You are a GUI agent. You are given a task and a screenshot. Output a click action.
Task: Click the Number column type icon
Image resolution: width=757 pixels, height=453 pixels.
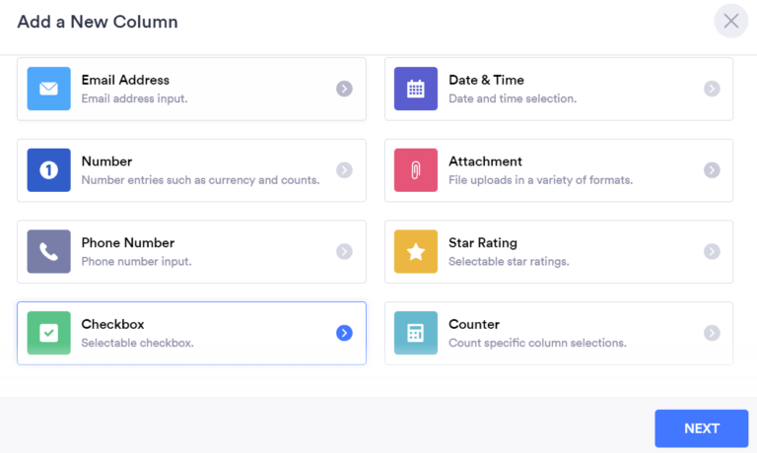pyautogui.click(x=48, y=170)
